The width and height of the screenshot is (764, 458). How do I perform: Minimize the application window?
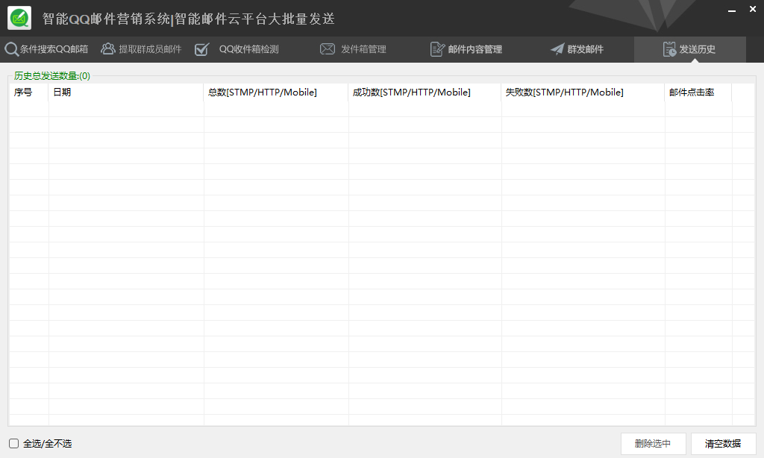pos(732,10)
